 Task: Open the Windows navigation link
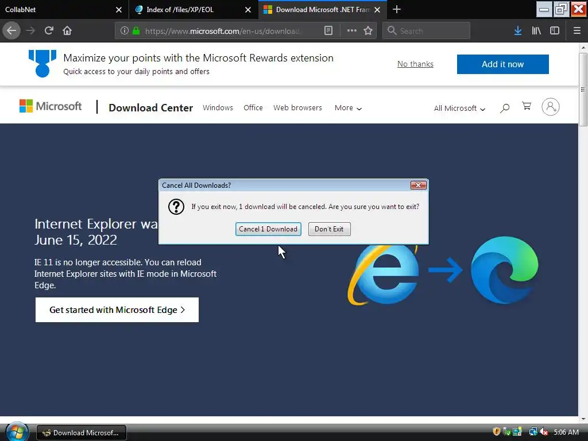[218, 107]
